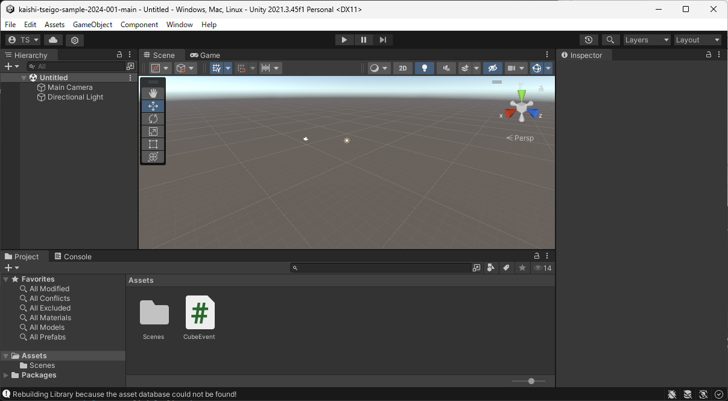
Task: Open the Inspector panel more options menu
Action: pyautogui.click(x=719, y=55)
